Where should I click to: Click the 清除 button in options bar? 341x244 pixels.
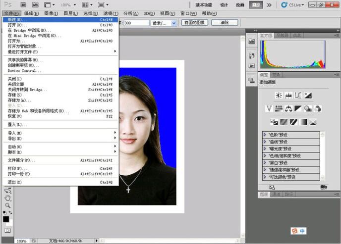(224, 23)
